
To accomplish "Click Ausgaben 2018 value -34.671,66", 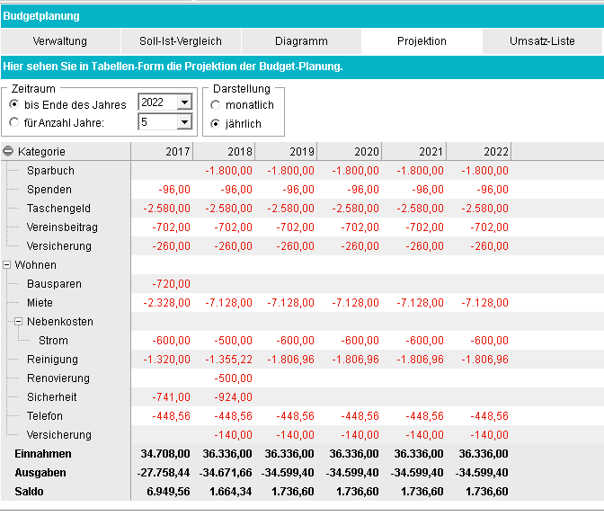I will 226,473.
